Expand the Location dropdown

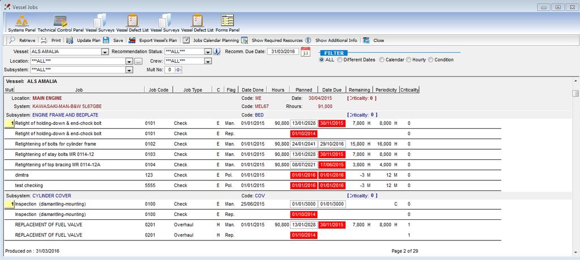129,61
